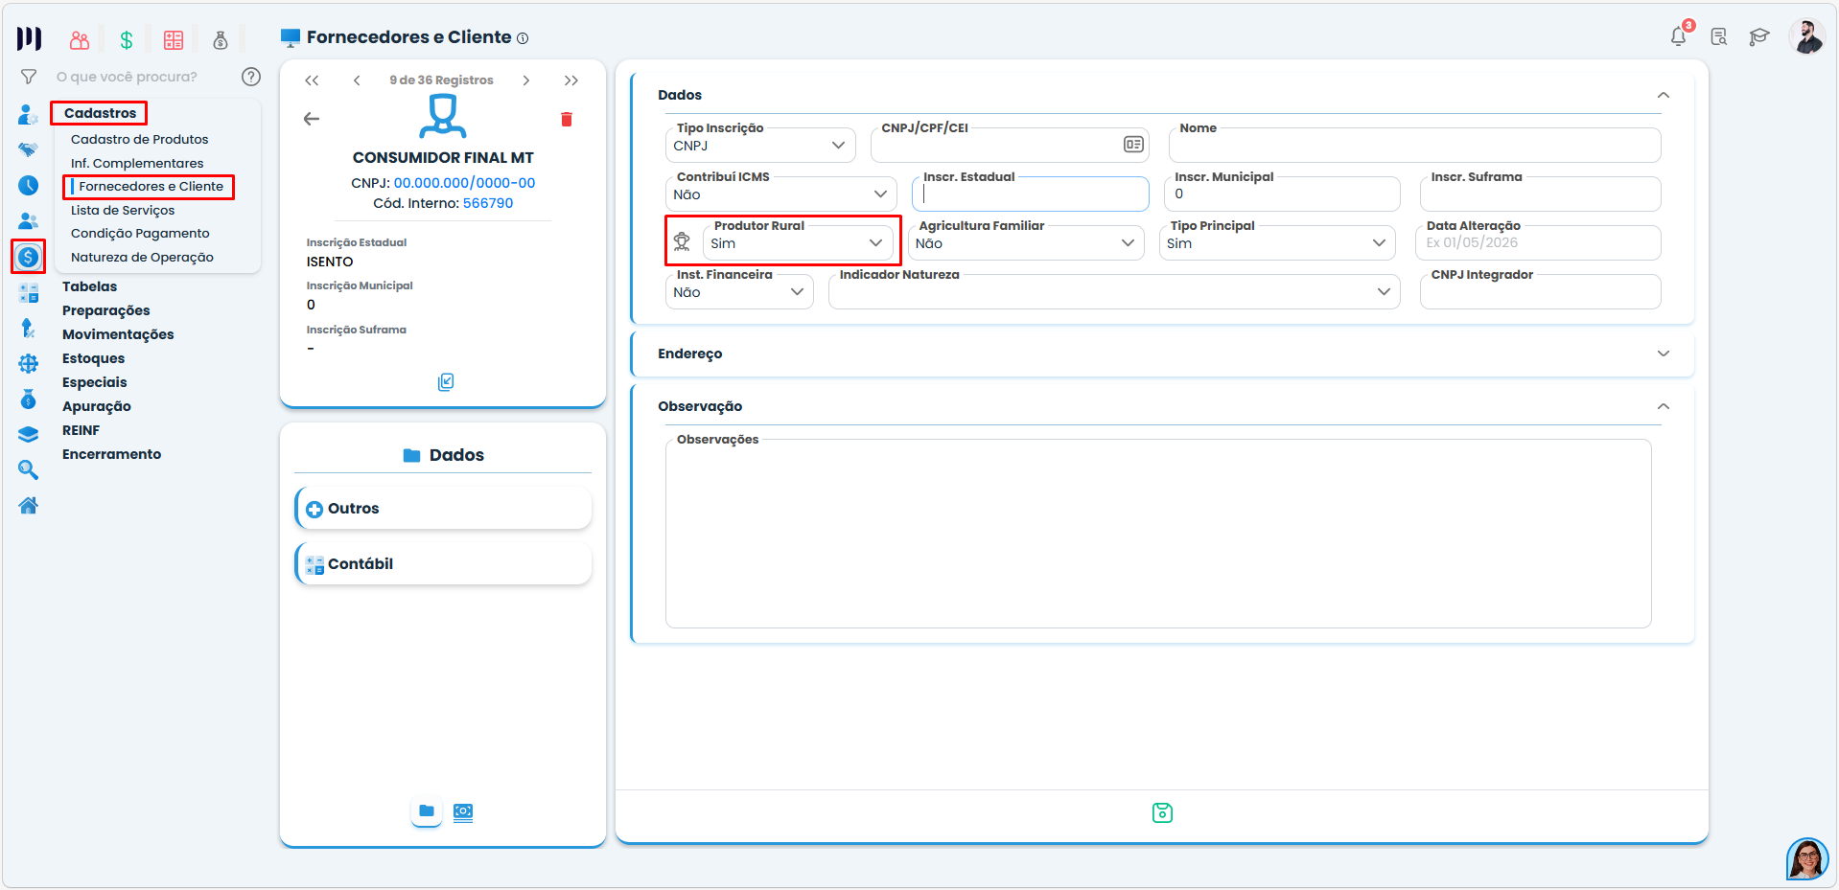Open Cadastros menu group
This screenshot has width=1839, height=890.
coord(100,113)
